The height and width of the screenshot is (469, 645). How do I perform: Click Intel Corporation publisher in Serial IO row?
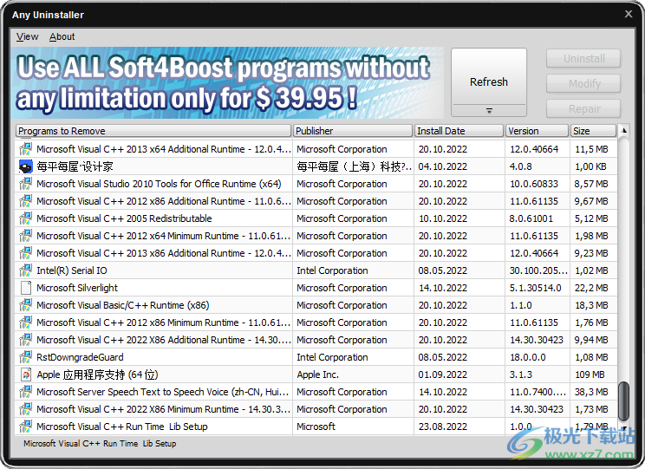coord(353,270)
